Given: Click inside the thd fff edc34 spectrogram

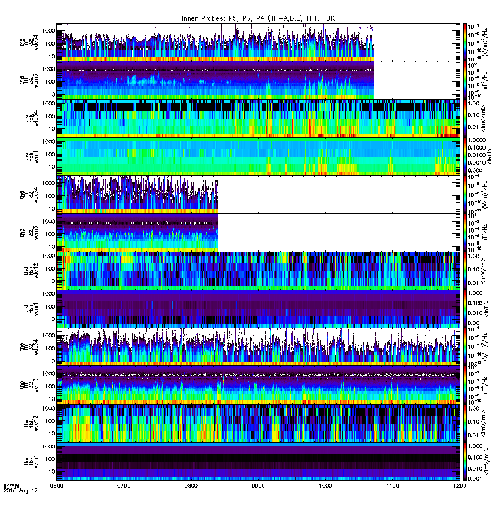Looking at the screenshot, I should click(x=258, y=194).
